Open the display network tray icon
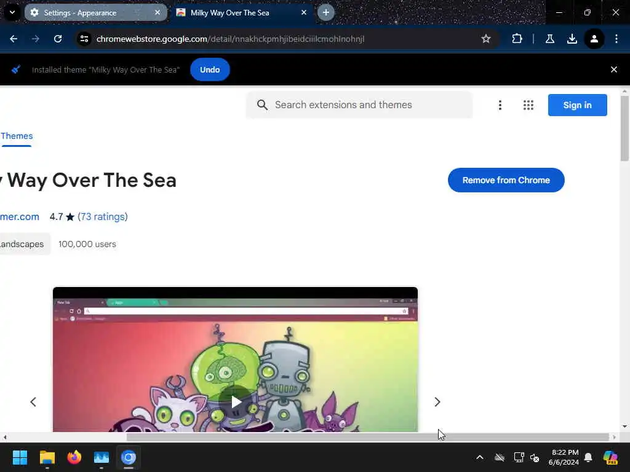Viewport: 630px width, 472px height. (519, 457)
